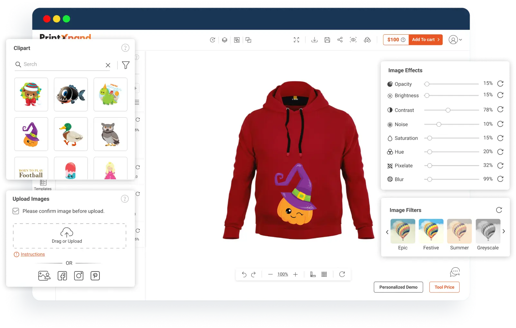Adjust the Saturation slider handle

pyautogui.click(x=430, y=138)
